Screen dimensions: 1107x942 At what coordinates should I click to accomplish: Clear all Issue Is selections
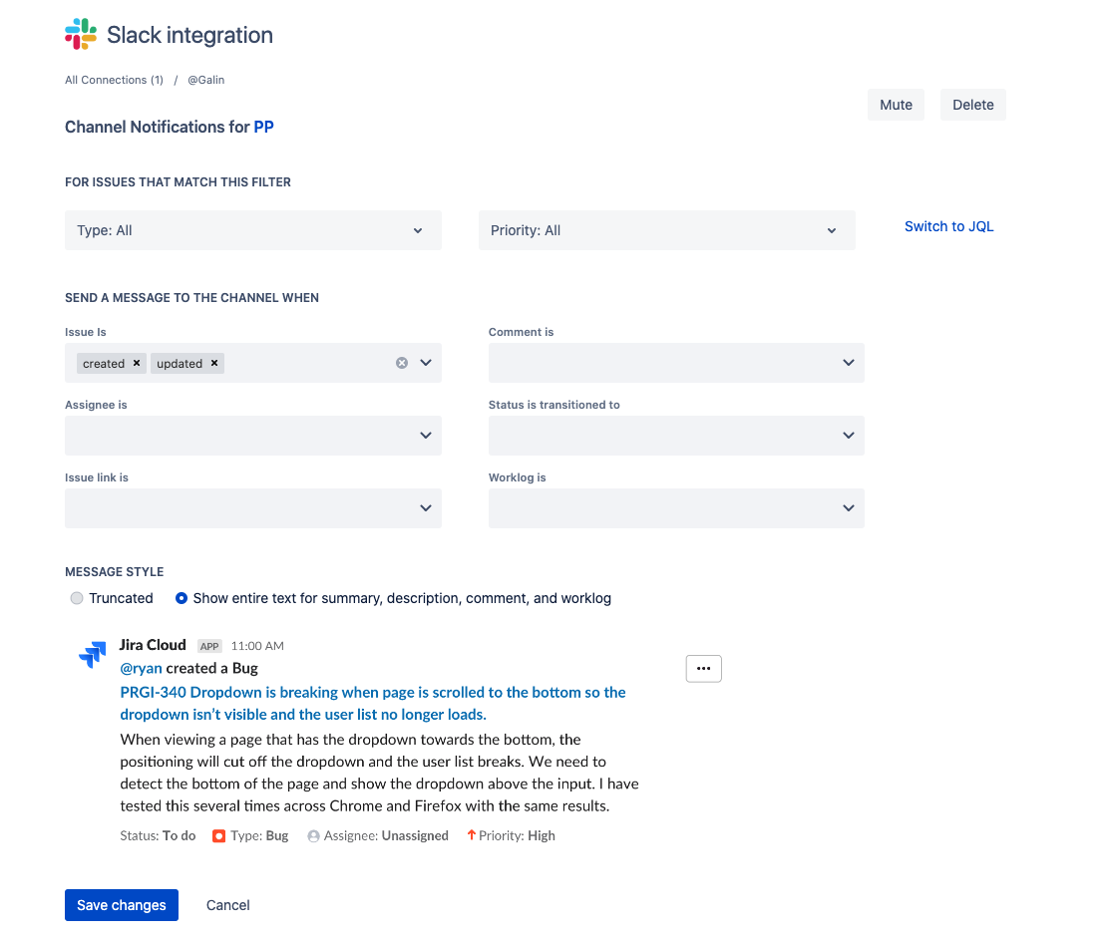click(402, 363)
